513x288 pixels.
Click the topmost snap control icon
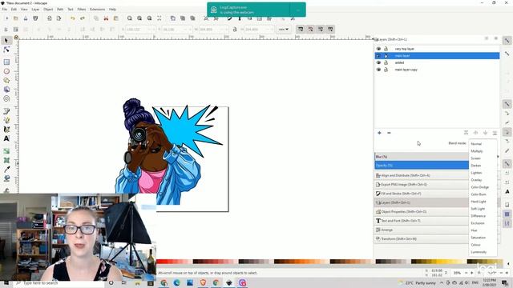[507, 41]
